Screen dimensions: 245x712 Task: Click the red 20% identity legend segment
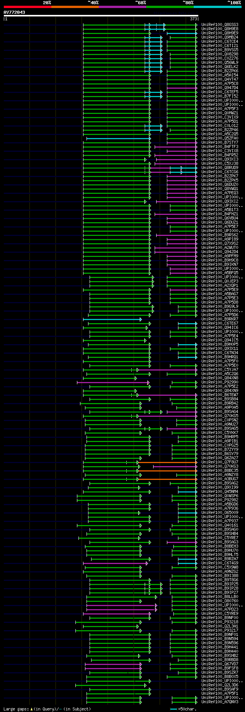pyautogui.click(x=28, y=7)
